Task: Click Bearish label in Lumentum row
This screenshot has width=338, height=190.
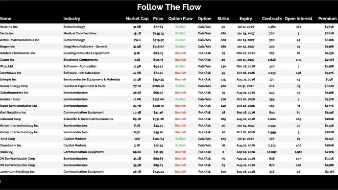Action: pyautogui.click(x=180, y=172)
